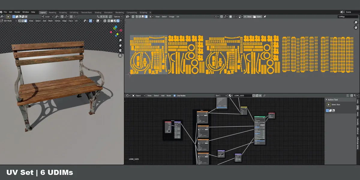360x180 pixels.
Task: Toggle camera view icon in 3D viewport
Action: (x=120, y=50)
